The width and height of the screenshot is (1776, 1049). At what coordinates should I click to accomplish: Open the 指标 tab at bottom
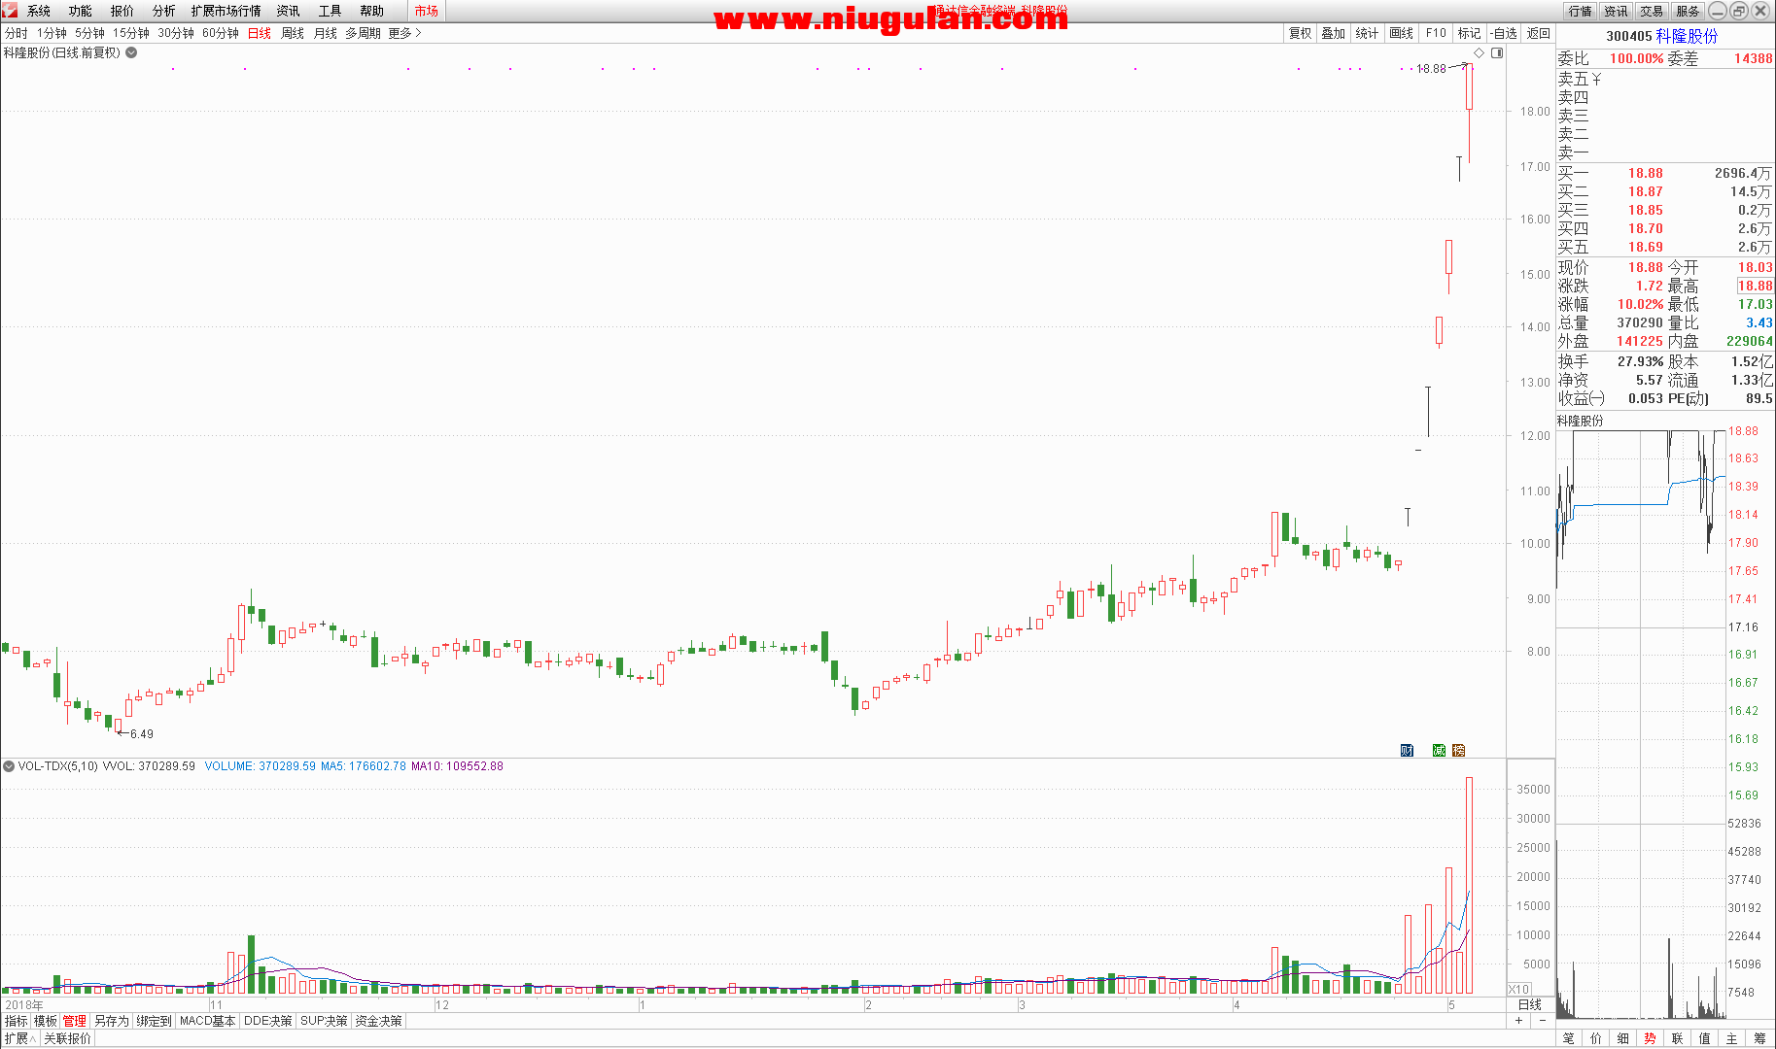pyautogui.click(x=17, y=1021)
